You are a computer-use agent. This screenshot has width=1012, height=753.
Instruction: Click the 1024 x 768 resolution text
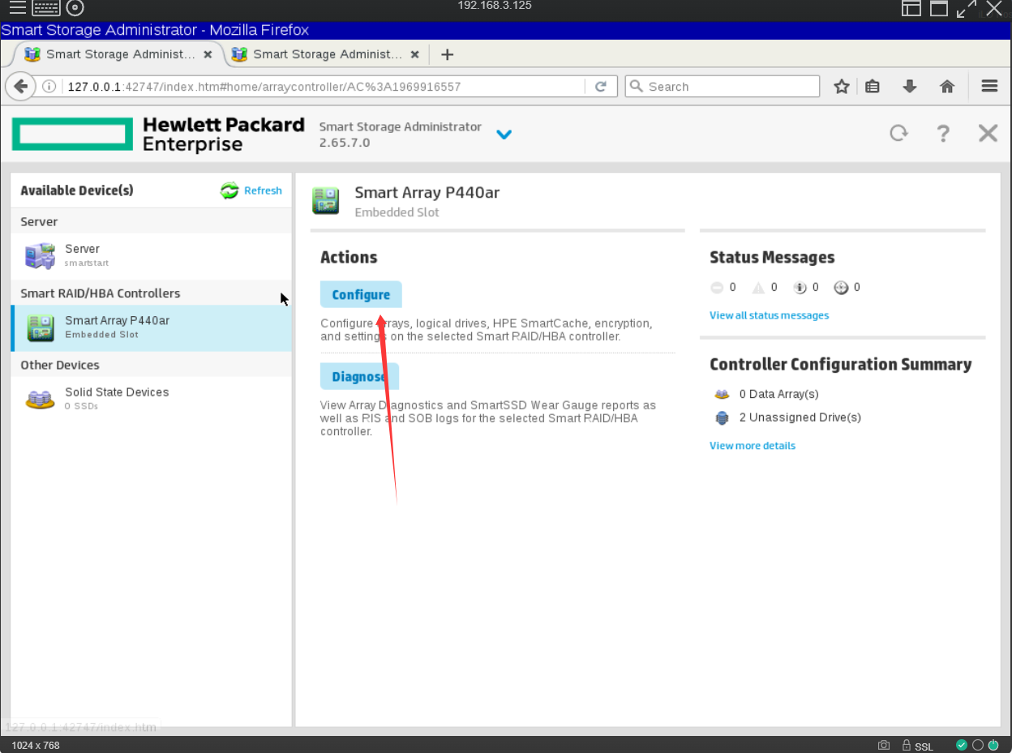(36, 745)
